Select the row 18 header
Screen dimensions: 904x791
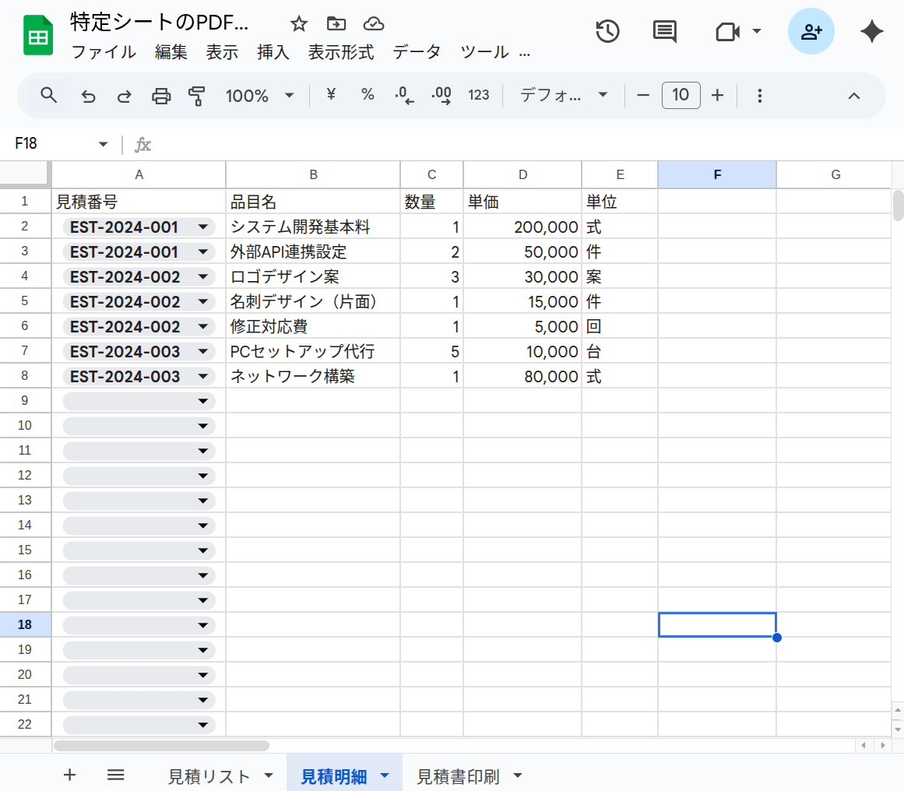tap(25, 624)
